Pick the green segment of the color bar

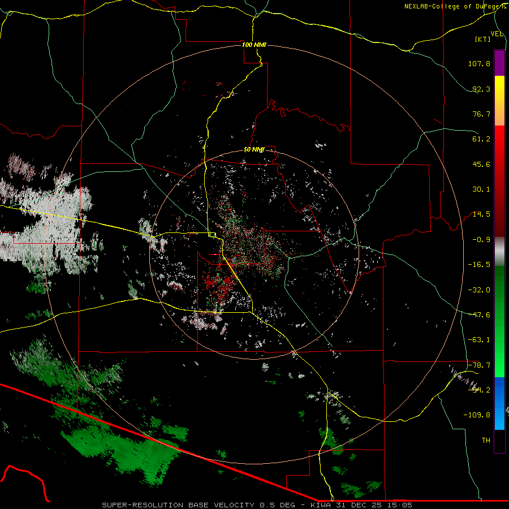pos(499,321)
